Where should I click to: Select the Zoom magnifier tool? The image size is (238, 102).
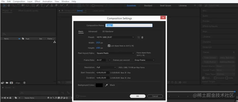13,5
